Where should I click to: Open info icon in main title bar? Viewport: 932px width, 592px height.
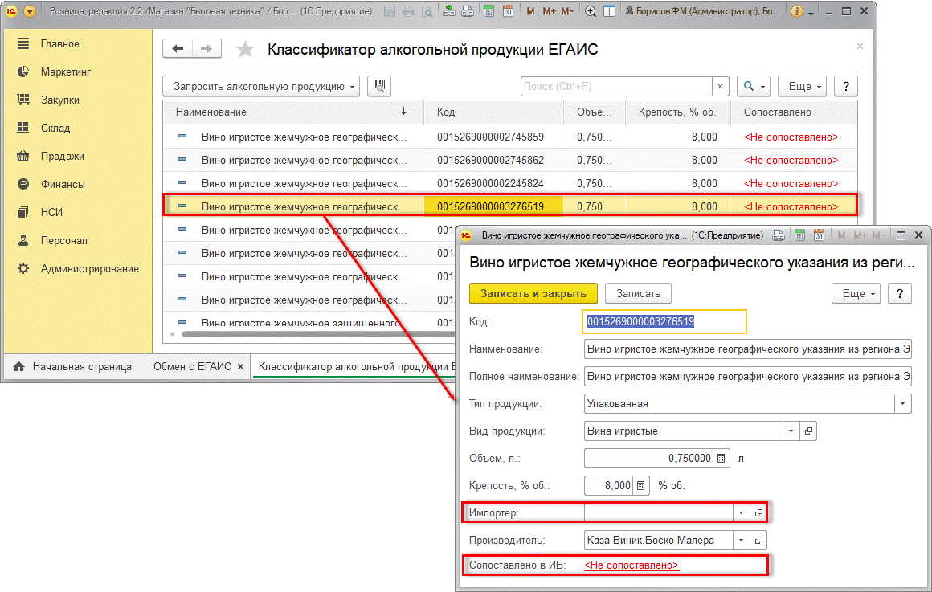797,11
